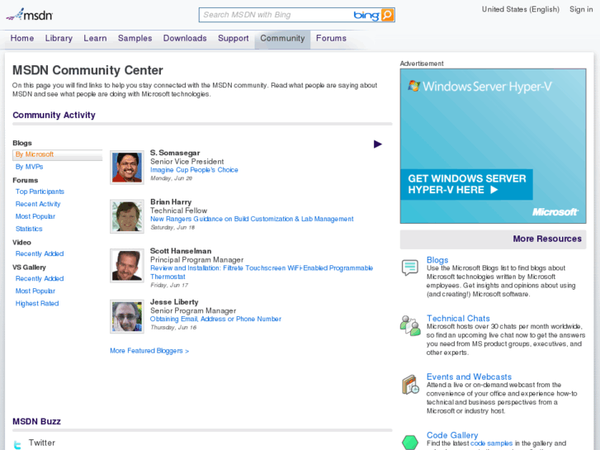Viewport: 600px width, 450px height.
Task: Open the Home navigation tab
Action: (22, 38)
